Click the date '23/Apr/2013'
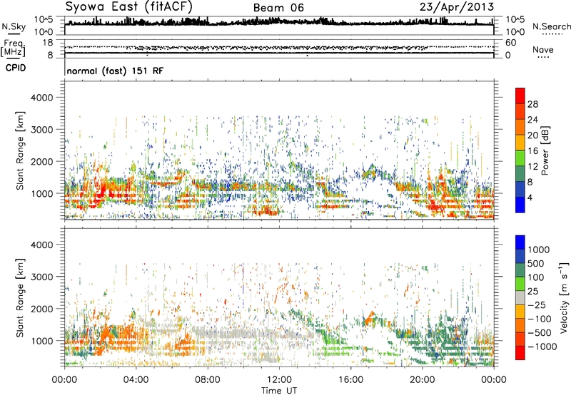This screenshot has width=571, height=395. 457,7
